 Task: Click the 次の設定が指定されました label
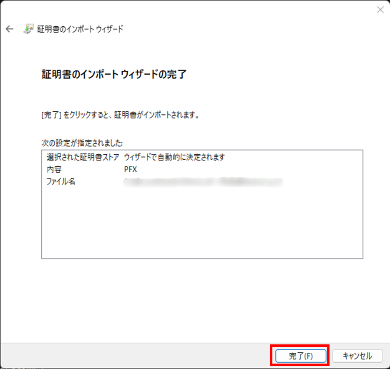(x=82, y=143)
